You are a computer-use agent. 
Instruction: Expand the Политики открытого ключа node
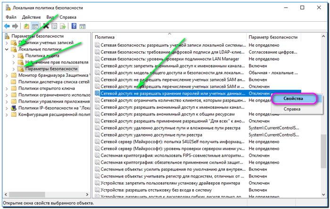pyautogui.click(x=7, y=88)
